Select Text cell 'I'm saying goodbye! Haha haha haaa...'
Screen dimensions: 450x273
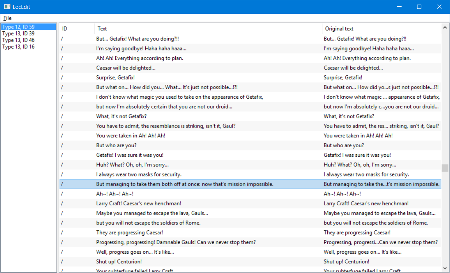(x=141, y=48)
